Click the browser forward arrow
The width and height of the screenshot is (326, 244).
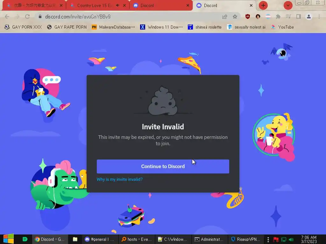(17, 17)
